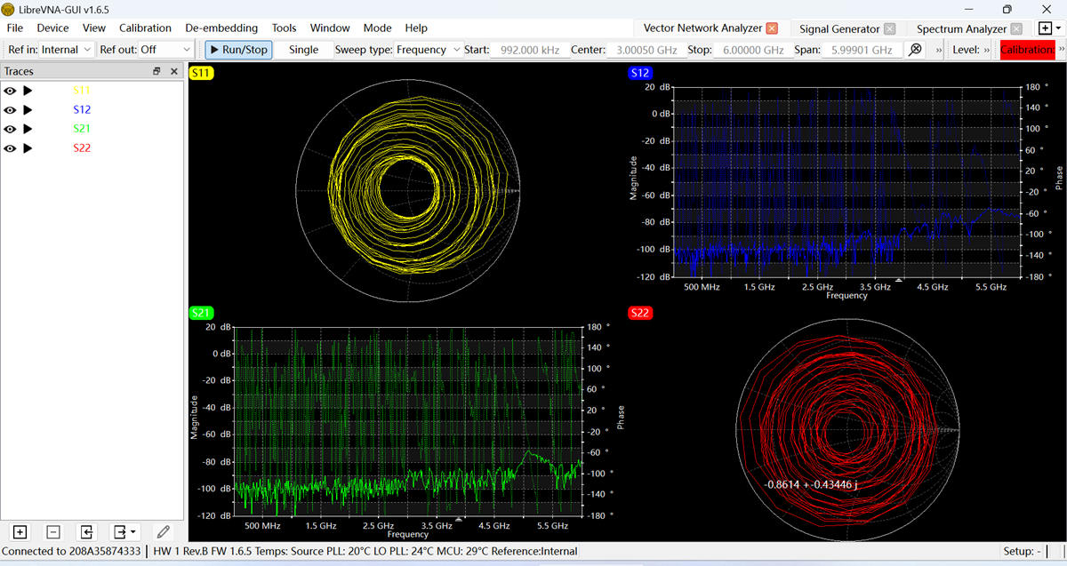The image size is (1067, 566).
Task: Toggle the eye icon for trace S21
Action: (11, 129)
